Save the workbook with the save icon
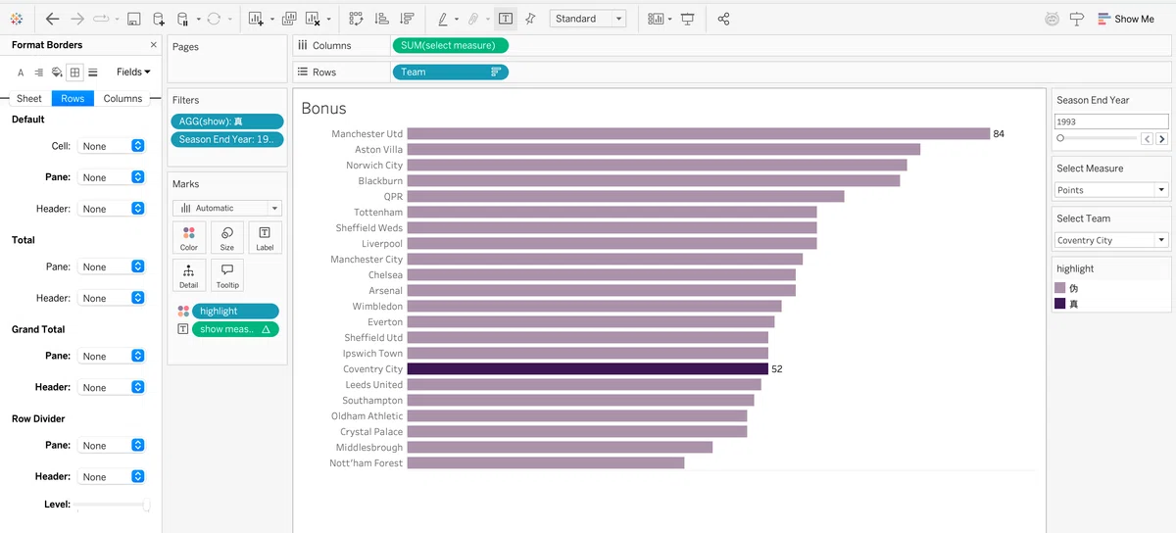This screenshot has height=533, width=1176. pyautogui.click(x=134, y=19)
